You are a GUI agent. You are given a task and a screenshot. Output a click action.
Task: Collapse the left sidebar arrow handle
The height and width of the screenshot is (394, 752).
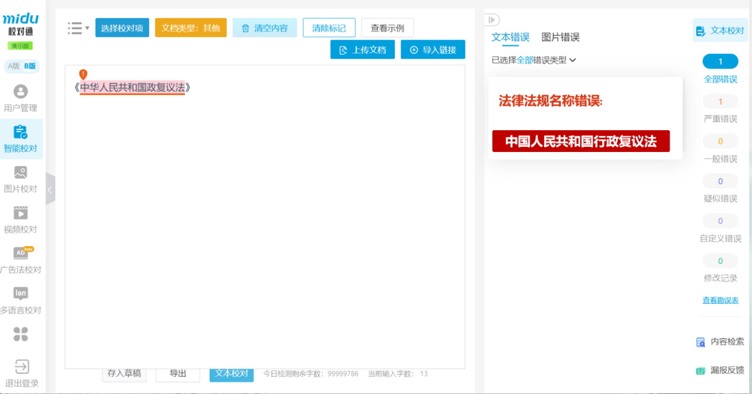(50, 189)
